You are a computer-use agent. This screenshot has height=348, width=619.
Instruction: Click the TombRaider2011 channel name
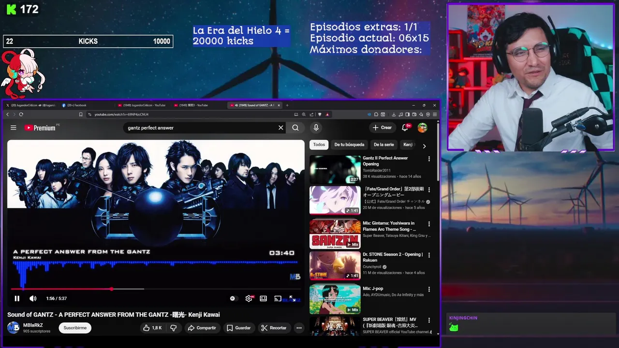click(x=377, y=170)
